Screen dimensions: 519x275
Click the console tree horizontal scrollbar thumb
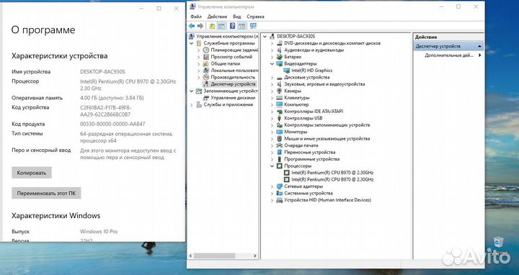tap(215, 256)
